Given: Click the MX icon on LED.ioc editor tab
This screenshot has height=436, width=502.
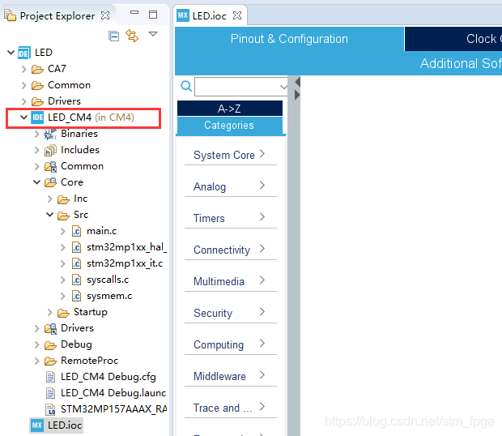Looking at the screenshot, I should (x=183, y=15).
